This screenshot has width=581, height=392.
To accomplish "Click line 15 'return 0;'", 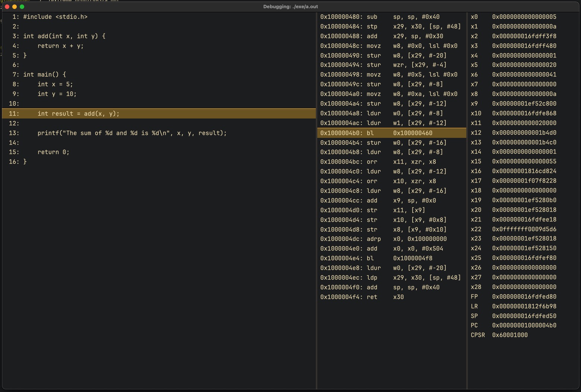I will (x=53, y=152).
